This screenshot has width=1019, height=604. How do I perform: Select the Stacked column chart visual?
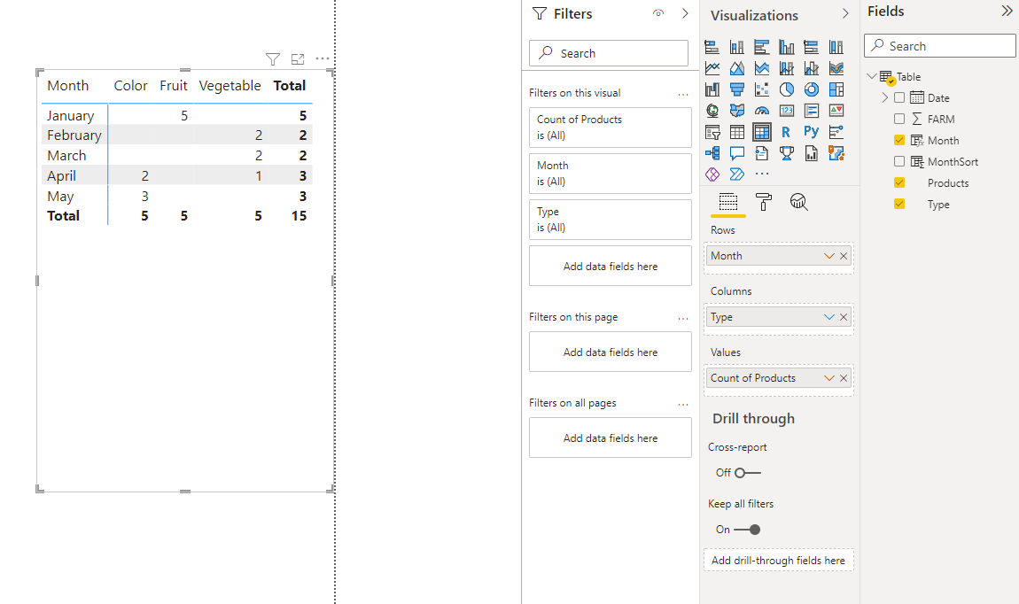(x=737, y=47)
